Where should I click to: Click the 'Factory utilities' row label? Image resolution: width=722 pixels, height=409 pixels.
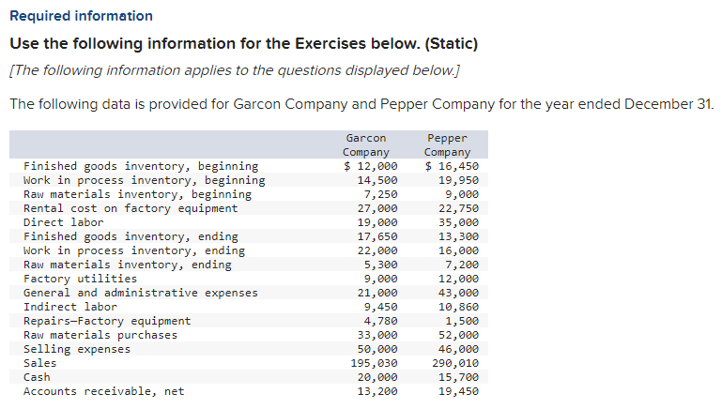80,279
